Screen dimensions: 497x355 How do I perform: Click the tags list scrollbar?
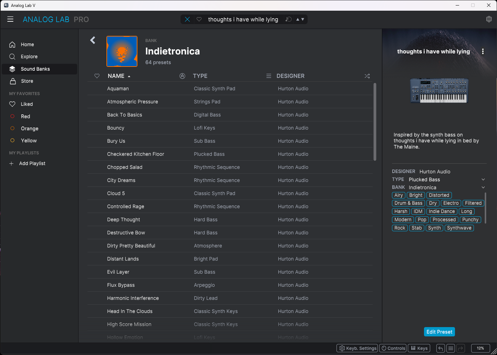point(485,208)
